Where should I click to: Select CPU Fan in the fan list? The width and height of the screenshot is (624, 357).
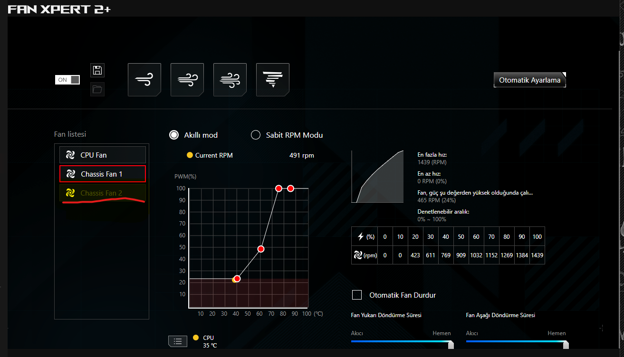pos(103,155)
